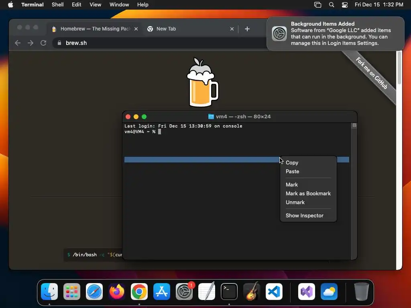Screen dimensions: 411x308
Task: Close the Homebrew tab
Action: pyautogui.click(x=136, y=29)
